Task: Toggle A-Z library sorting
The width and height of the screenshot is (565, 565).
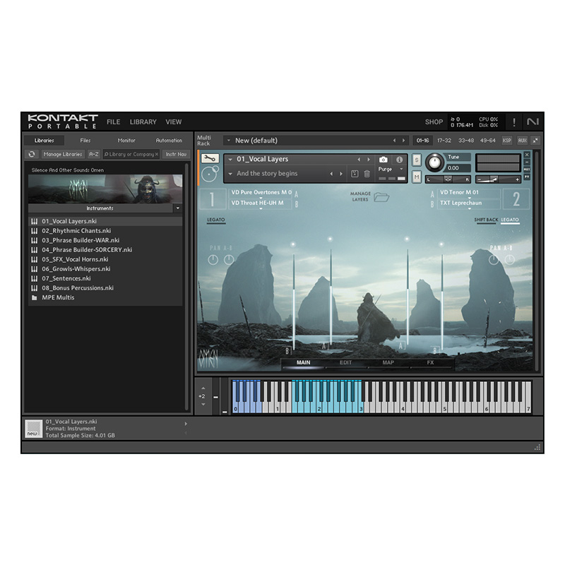Action: click(94, 154)
